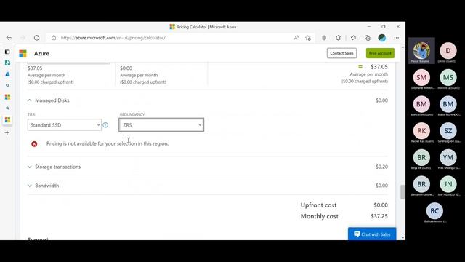Switch to the Microsoft logo tab above second search tab
The width and height of the screenshot is (465, 262).
7,97
